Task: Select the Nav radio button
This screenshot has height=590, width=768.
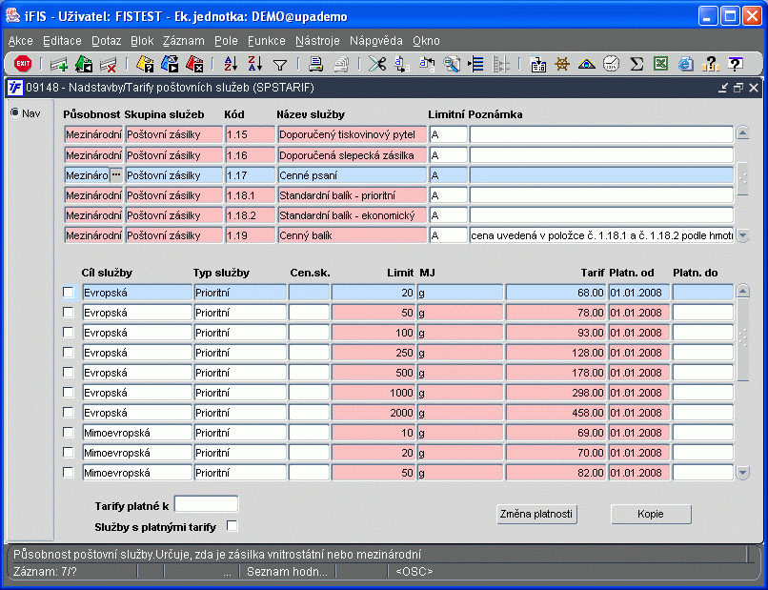Action: point(14,112)
